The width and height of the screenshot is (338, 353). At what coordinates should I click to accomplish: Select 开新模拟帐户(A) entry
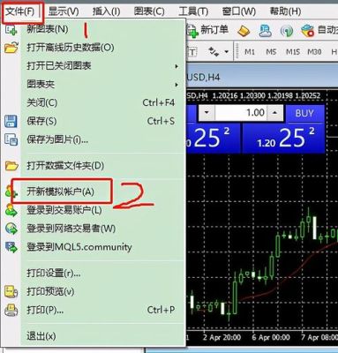click(x=103, y=192)
